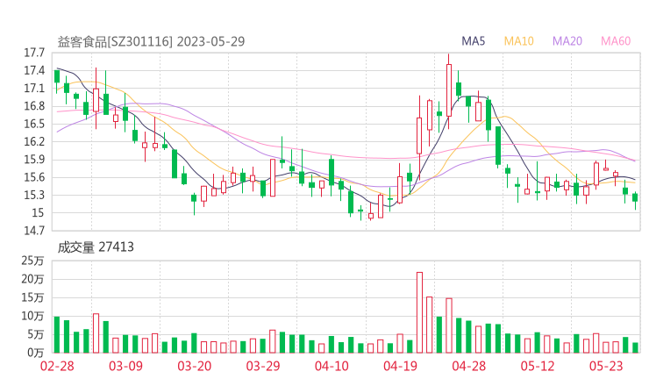Select the MA20 legend label
This screenshot has width=649, height=386.
pyautogui.click(x=567, y=41)
